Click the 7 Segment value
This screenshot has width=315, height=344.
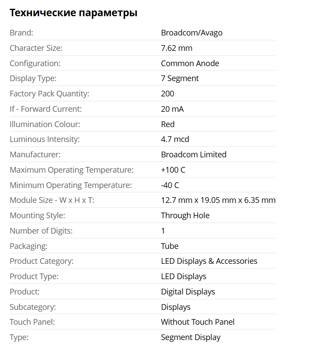(180, 78)
